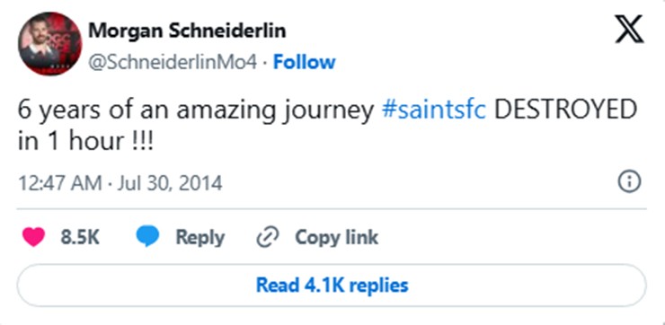
Task: Like the tweet with the heart icon
Action: click(x=33, y=237)
